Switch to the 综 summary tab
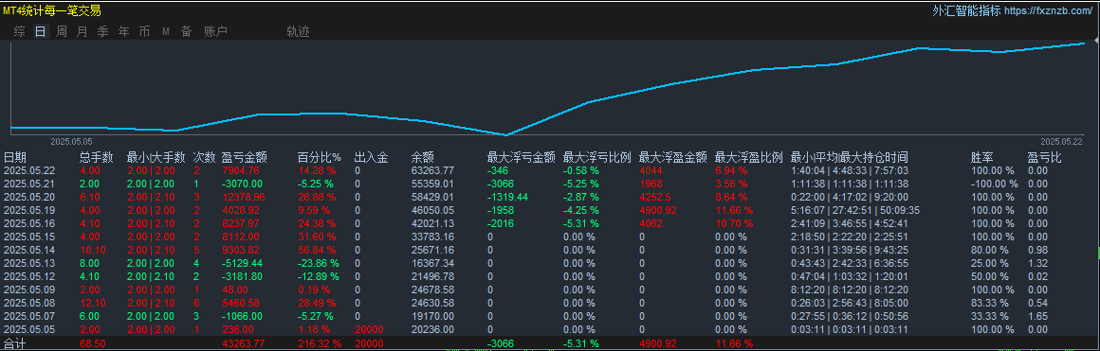The width and height of the screenshot is (1100, 351). tap(20, 31)
